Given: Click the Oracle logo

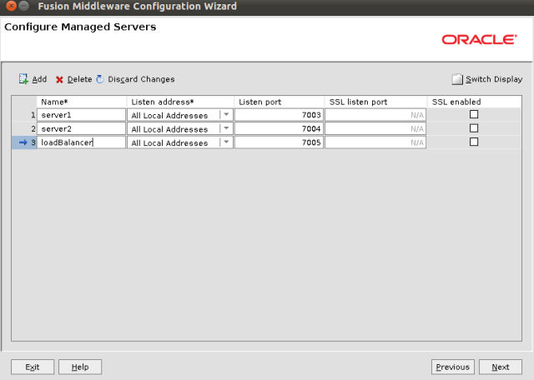Looking at the screenshot, I should 479,39.
